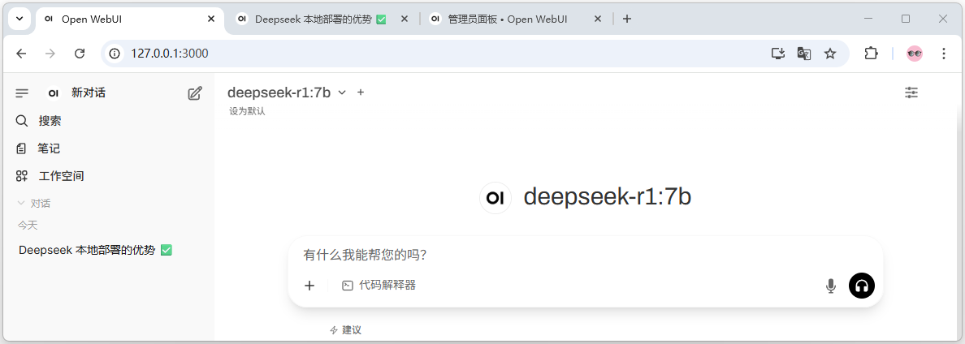The width and height of the screenshot is (965, 344).
Task: Open a new browser tab with plus
Action: (626, 19)
